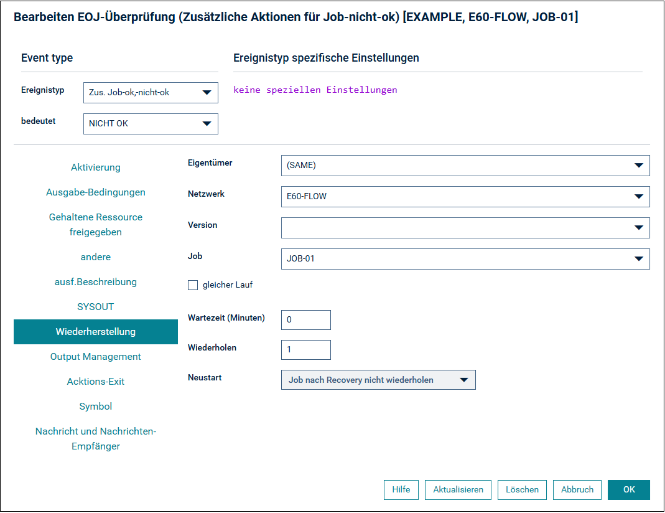The width and height of the screenshot is (665, 513).
Task: Expand the Eigentümer (SAME) dropdown
Action: coord(465,166)
